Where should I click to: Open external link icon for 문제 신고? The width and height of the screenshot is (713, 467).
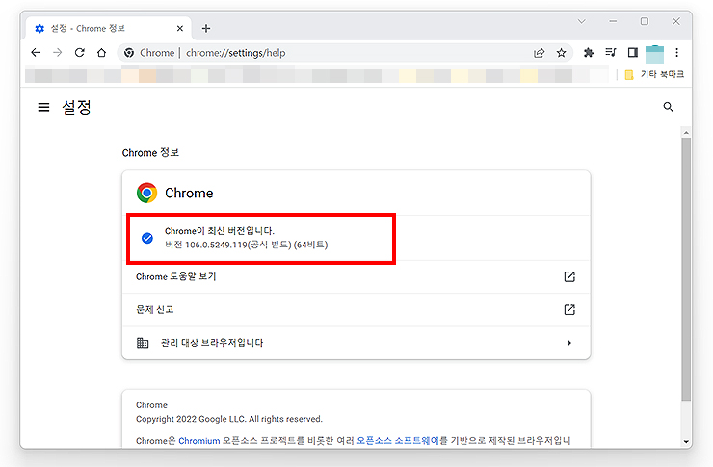coord(569,310)
